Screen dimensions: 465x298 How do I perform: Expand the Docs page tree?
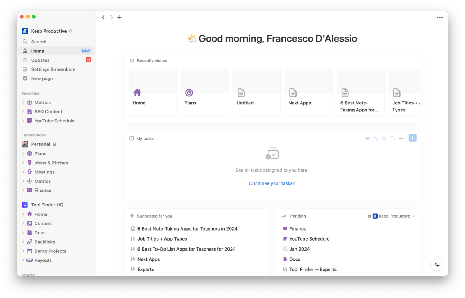[23, 233]
